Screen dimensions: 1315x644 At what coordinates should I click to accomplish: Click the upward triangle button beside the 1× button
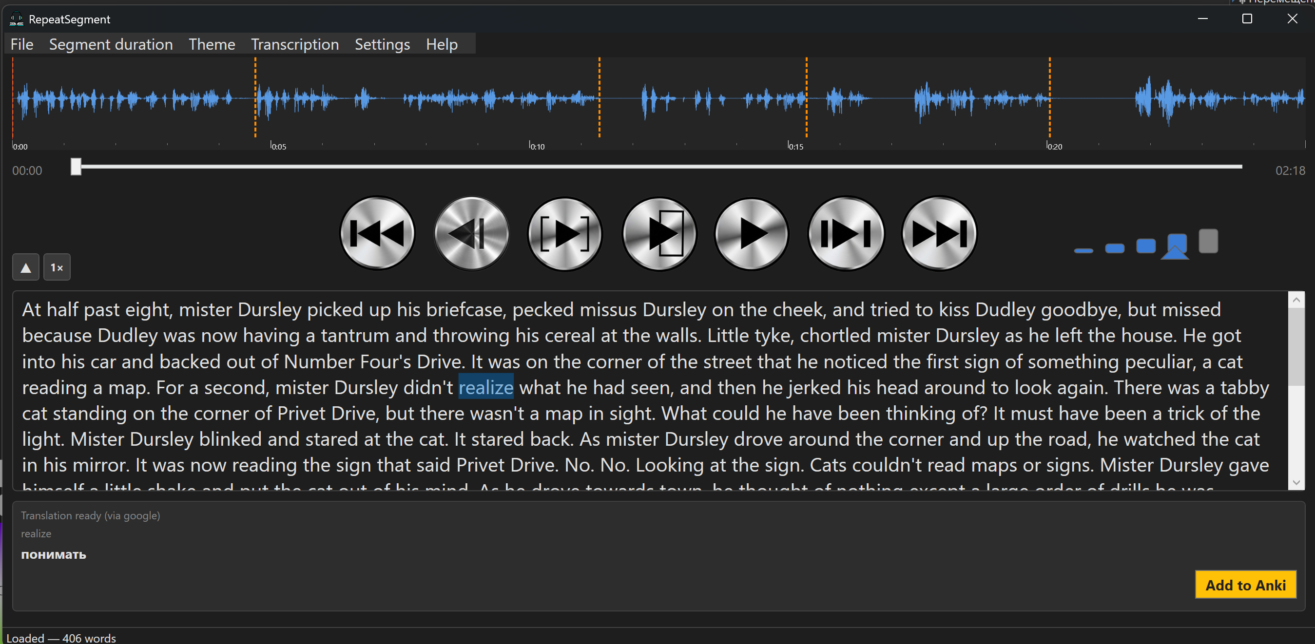coord(25,267)
